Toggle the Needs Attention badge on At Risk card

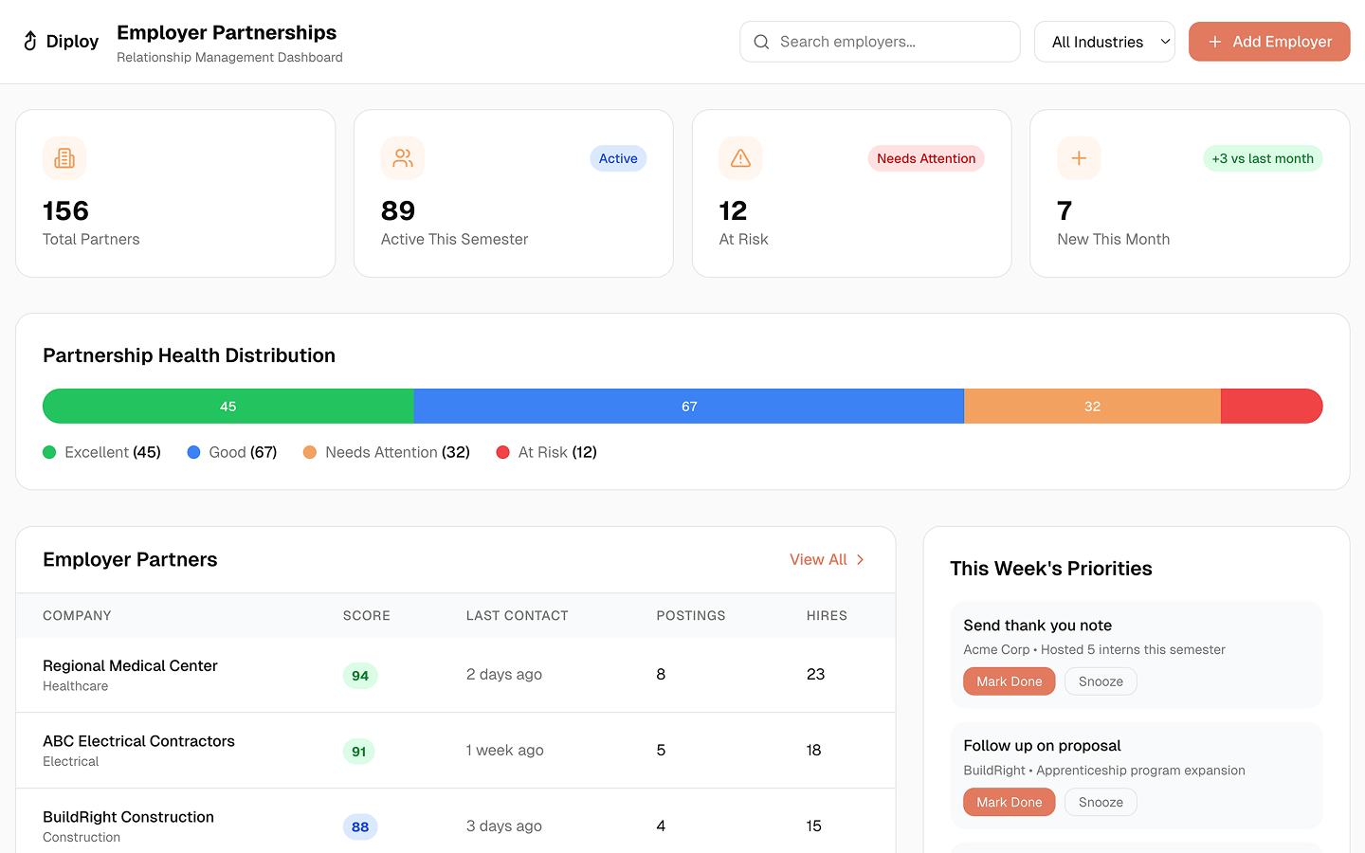(x=926, y=158)
